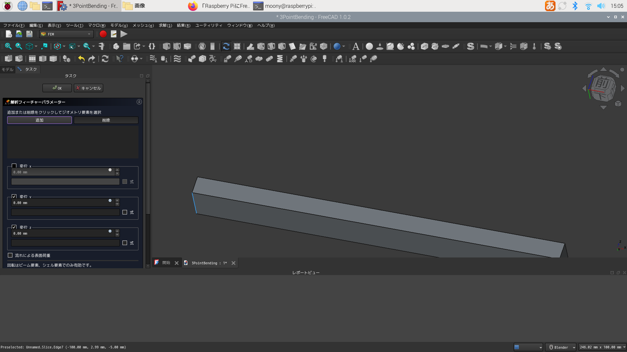Open the メッシュ menu
The width and height of the screenshot is (627, 352).
tap(143, 25)
